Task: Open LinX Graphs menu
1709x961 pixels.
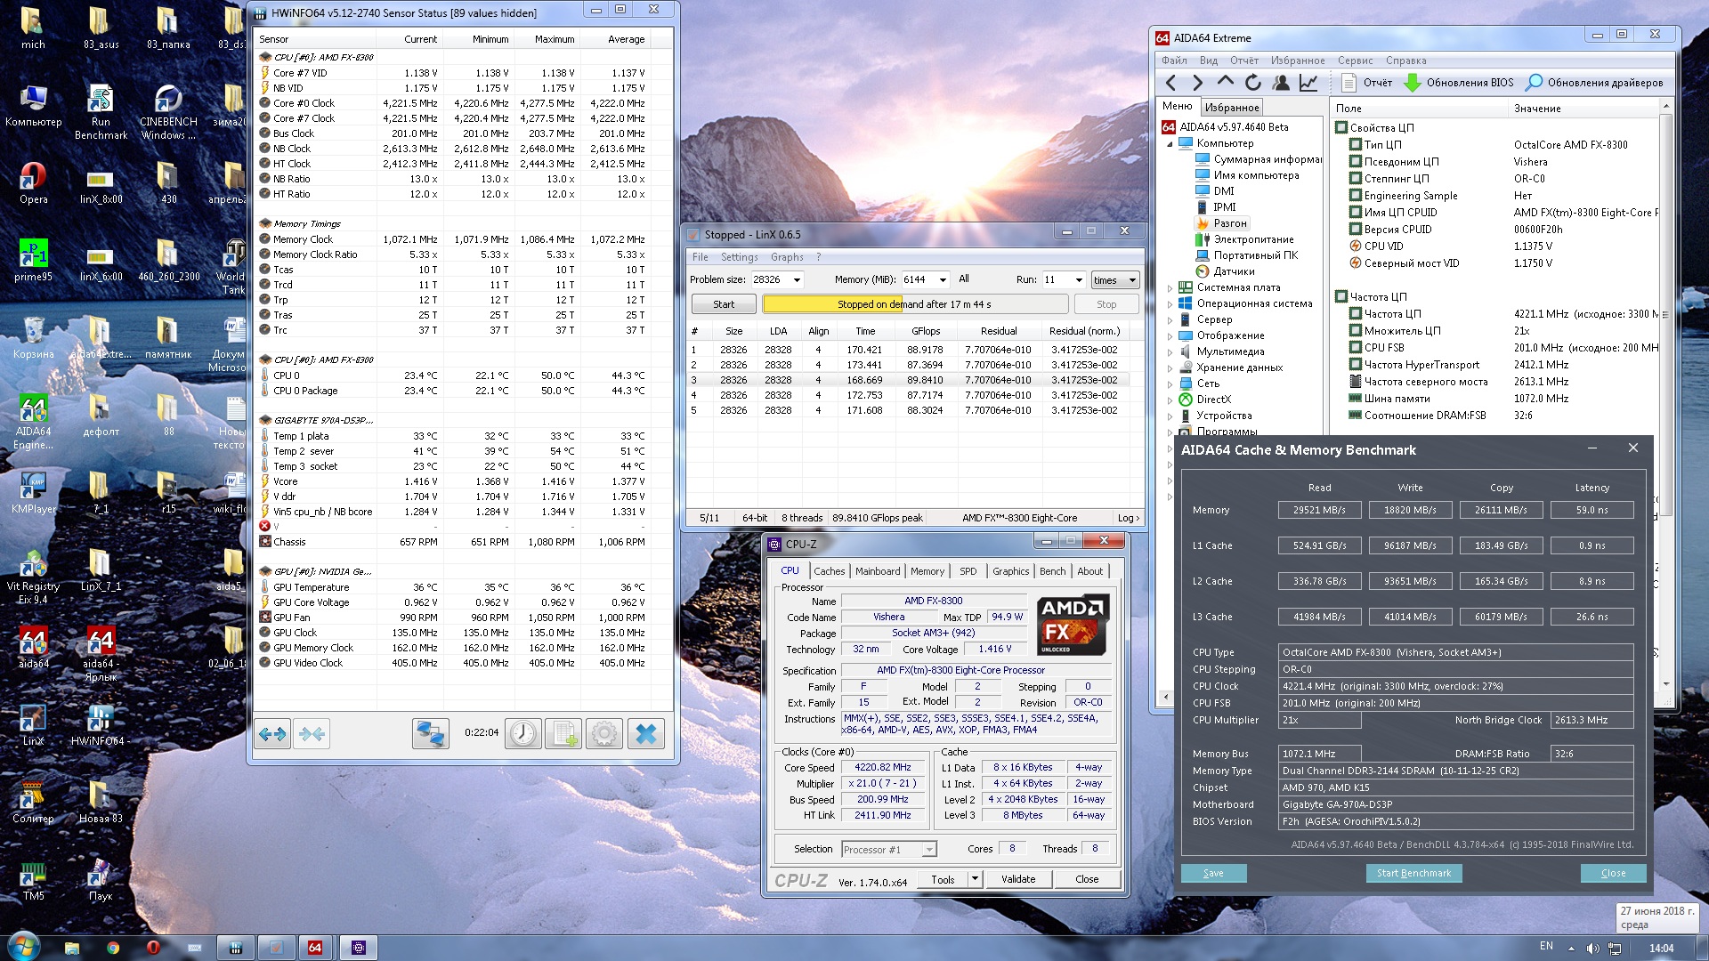Action: 787,257
